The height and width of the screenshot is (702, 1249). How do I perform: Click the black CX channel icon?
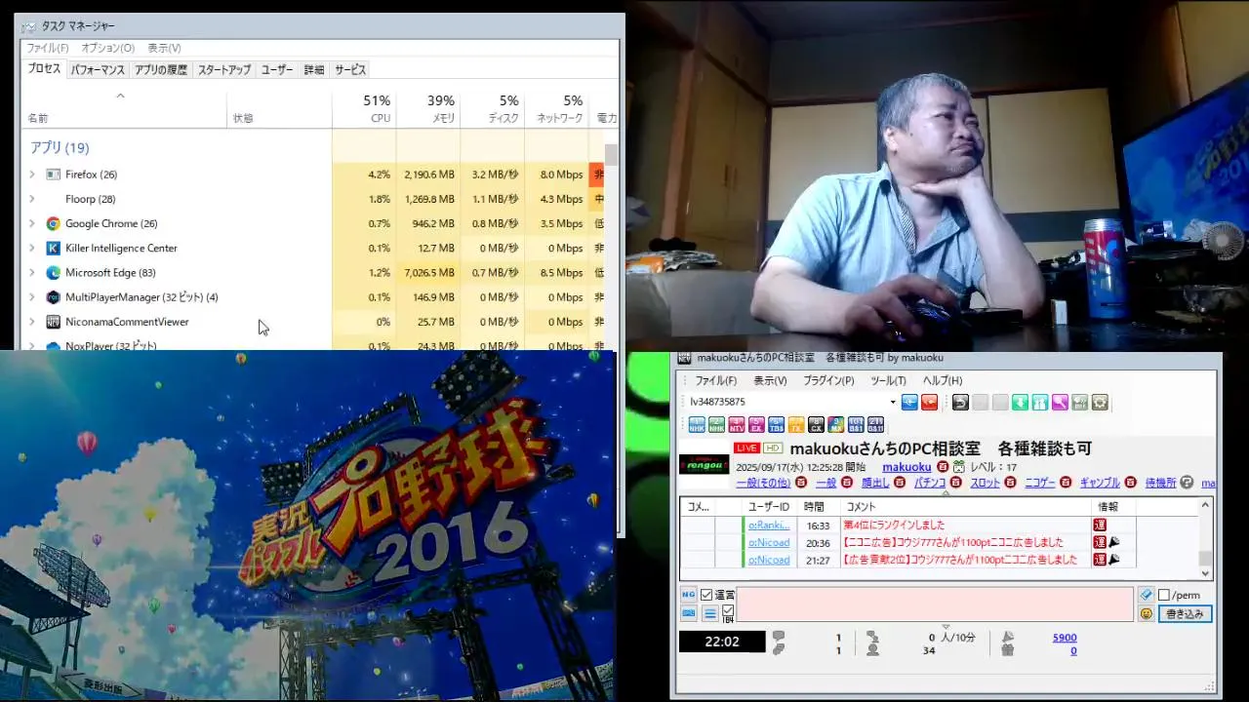point(816,425)
